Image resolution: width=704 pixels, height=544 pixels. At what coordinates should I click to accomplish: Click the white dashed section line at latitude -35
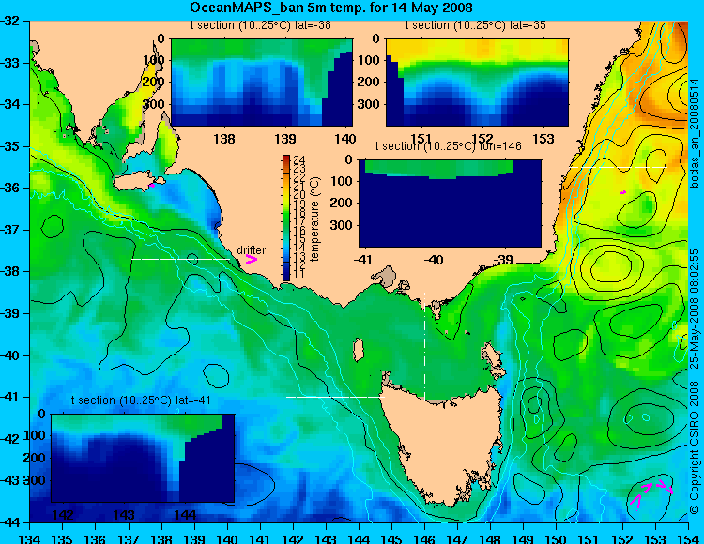click(x=618, y=167)
